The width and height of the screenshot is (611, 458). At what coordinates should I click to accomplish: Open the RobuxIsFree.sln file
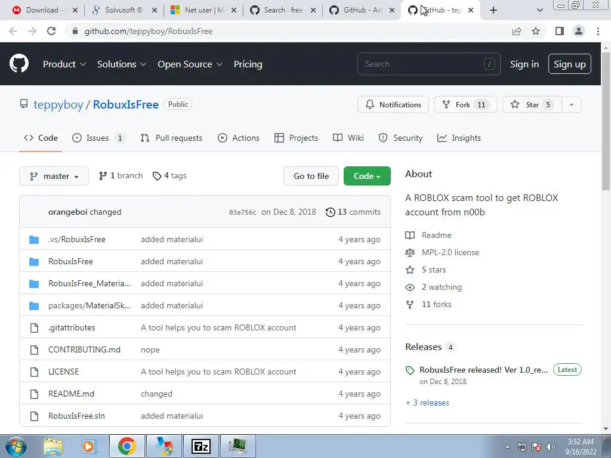[76, 416]
